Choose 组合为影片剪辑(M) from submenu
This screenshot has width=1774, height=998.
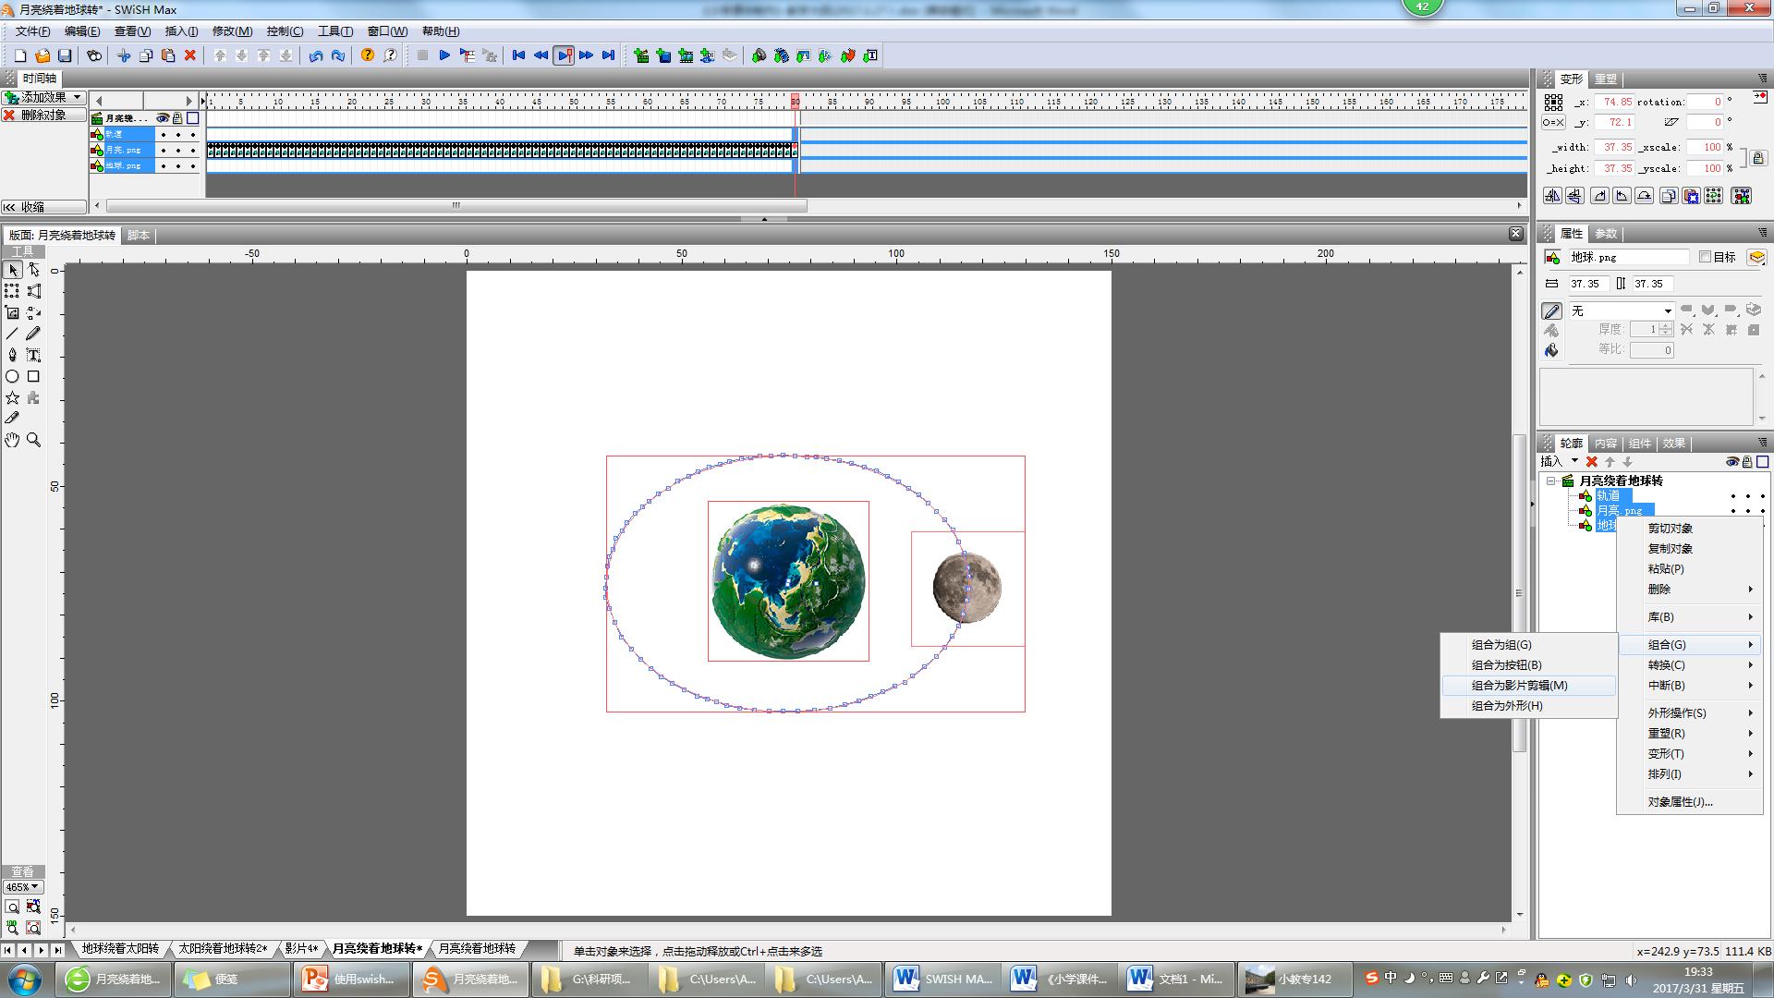[x=1529, y=685]
